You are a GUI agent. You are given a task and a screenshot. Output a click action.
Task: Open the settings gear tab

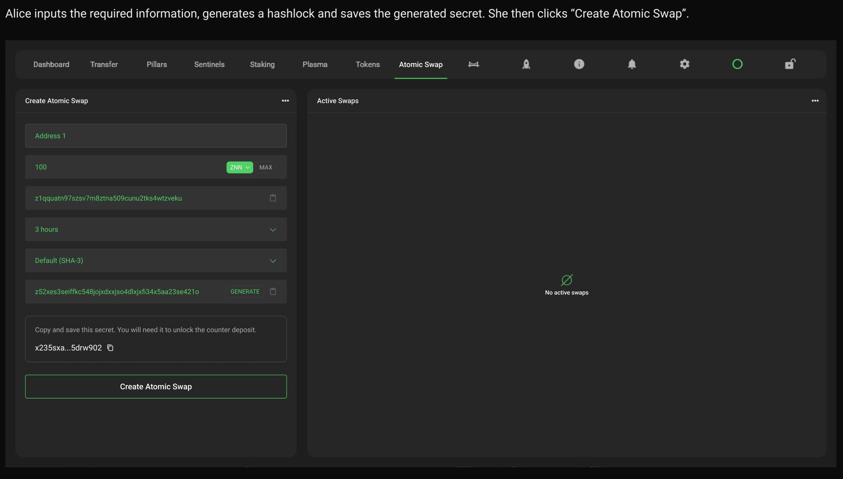[x=685, y=64]
